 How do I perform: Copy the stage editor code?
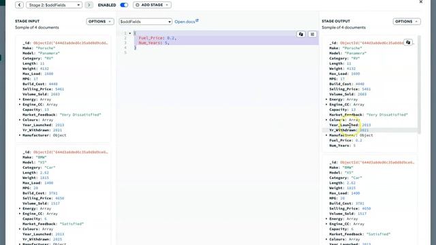click(301, 34)
